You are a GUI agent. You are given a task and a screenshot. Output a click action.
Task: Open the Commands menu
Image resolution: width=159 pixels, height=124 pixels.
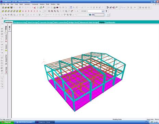pos(35,4)
